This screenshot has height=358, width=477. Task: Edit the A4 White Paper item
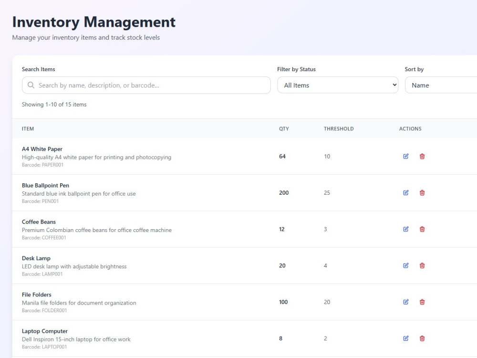coord(406,157)
